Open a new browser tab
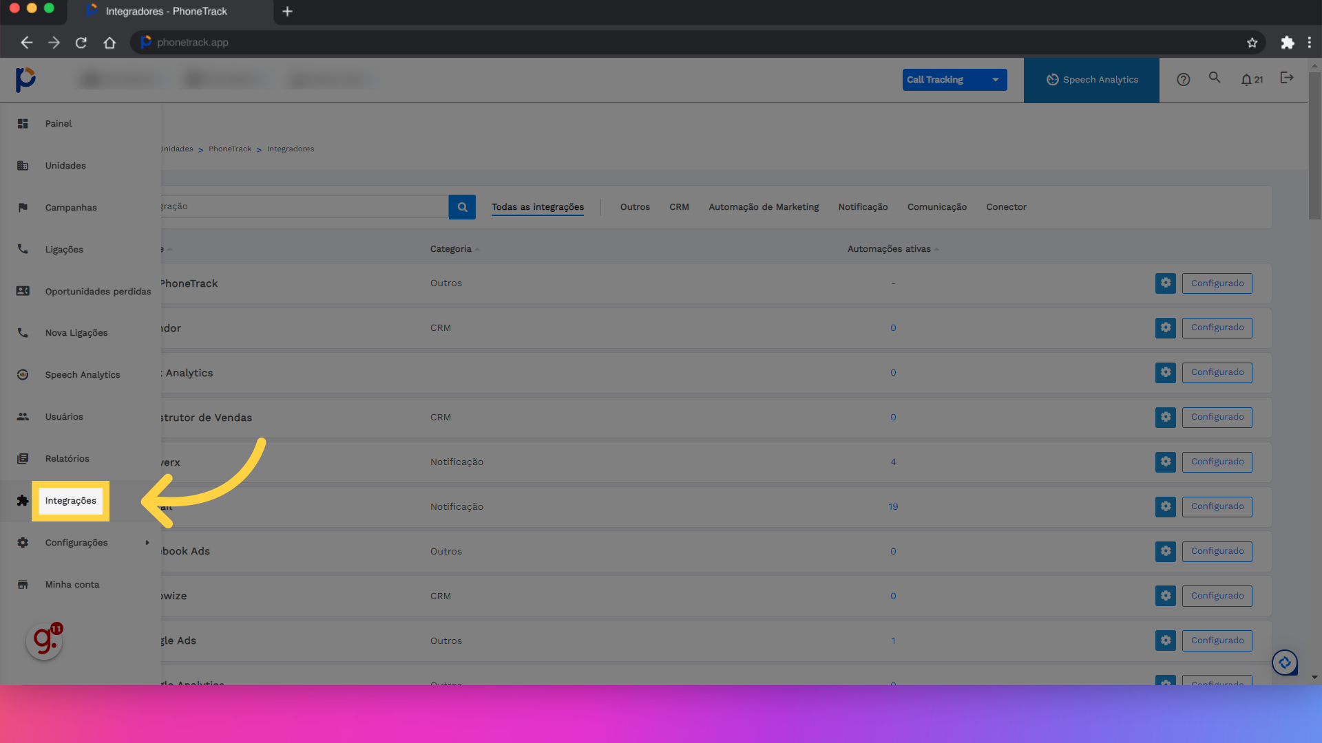1322x743 pixels. click(x=288, y=12)
